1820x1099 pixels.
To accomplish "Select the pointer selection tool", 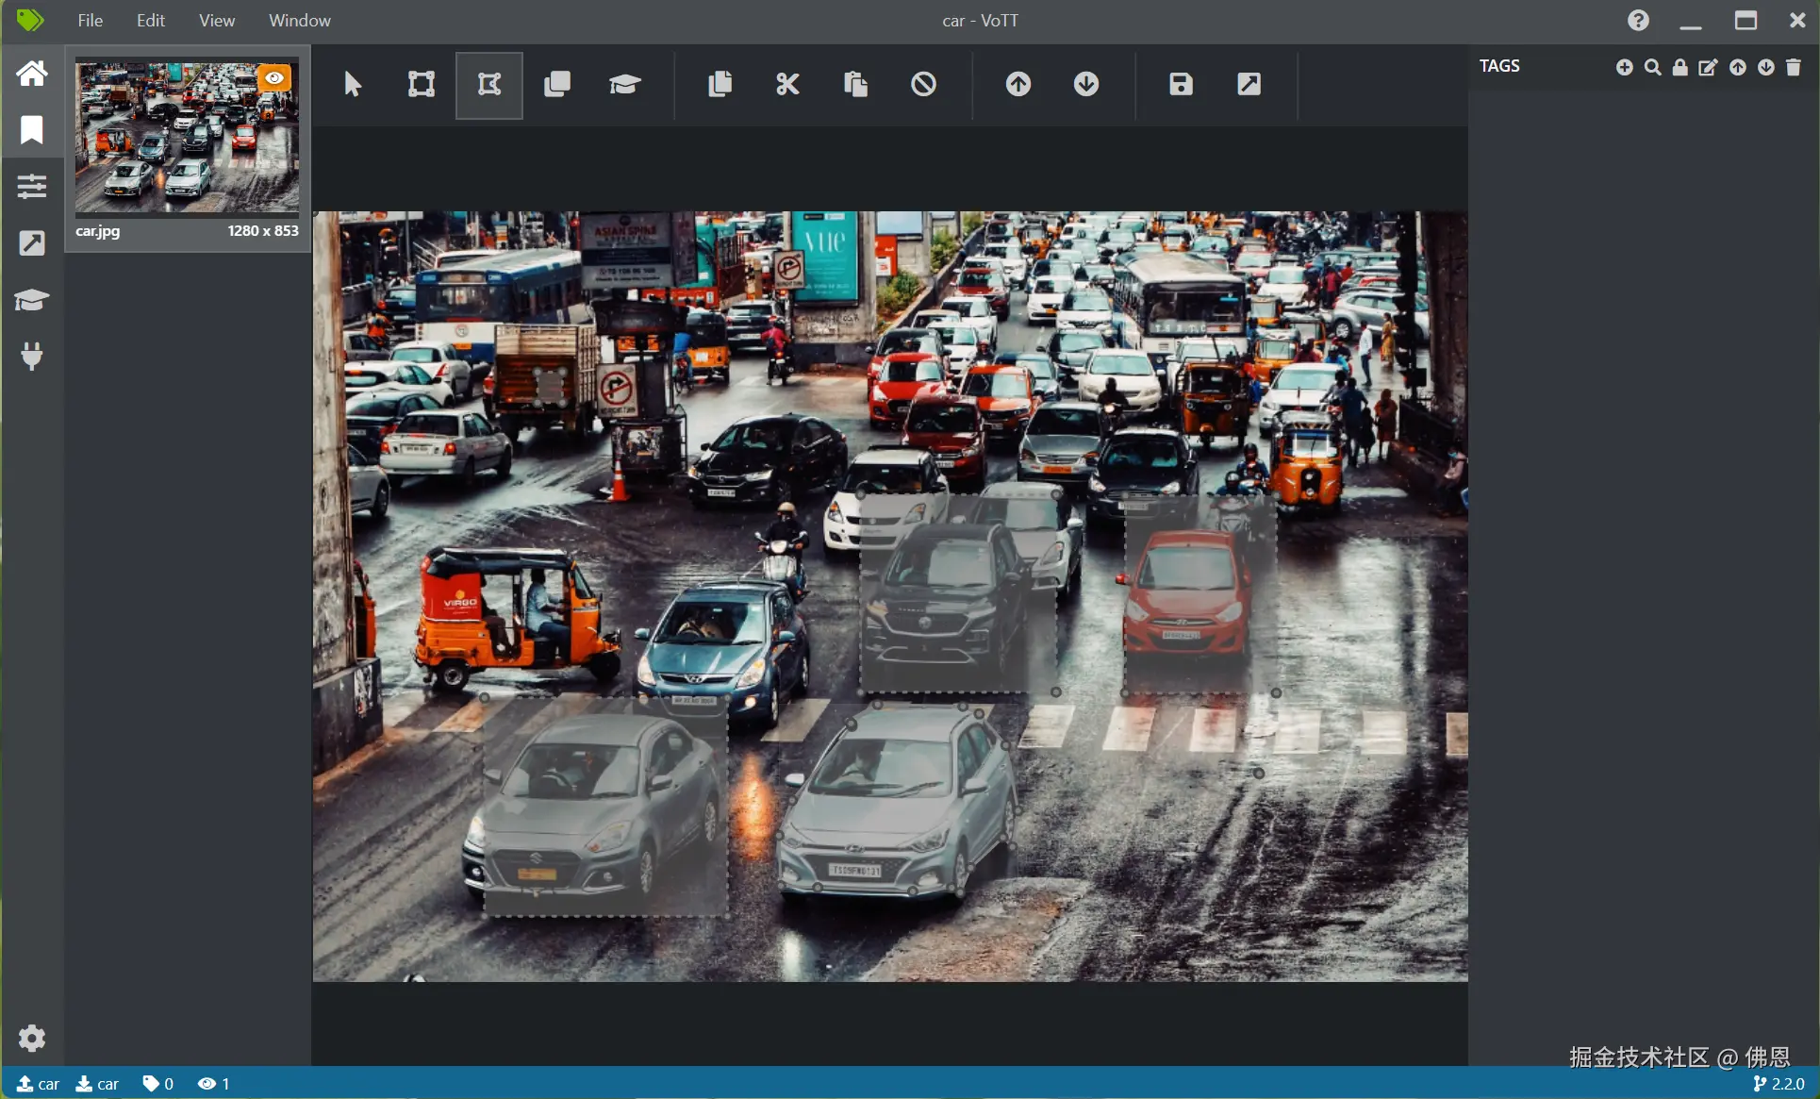I will [x=353, y=85].
